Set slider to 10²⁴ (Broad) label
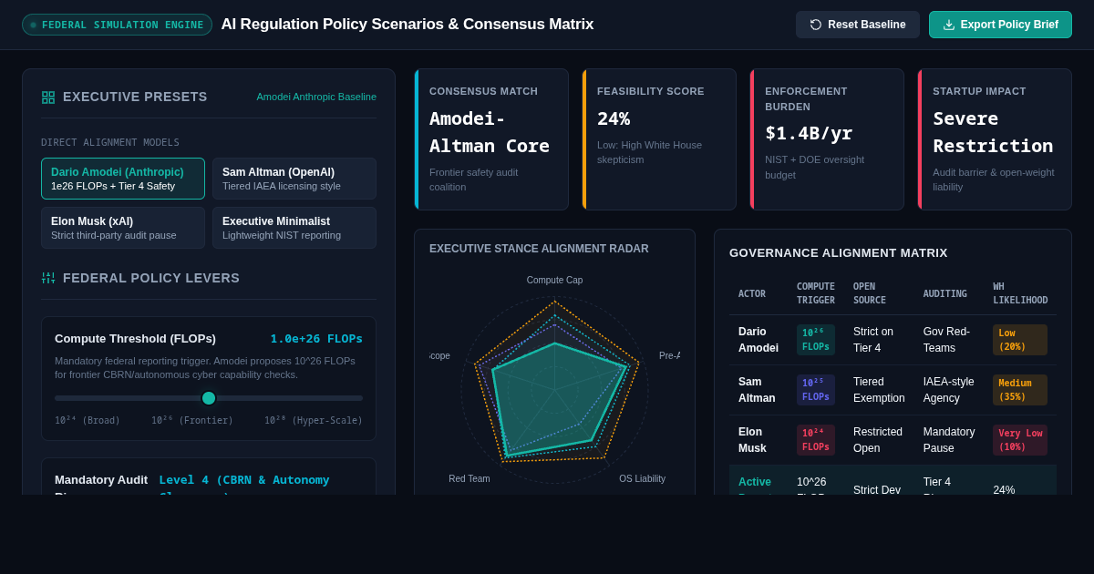The image size is (1094, 574). (88, 421)
